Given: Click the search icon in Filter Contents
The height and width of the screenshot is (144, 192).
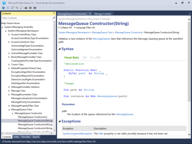Looking at the screenshot, I should coord(54,18).
